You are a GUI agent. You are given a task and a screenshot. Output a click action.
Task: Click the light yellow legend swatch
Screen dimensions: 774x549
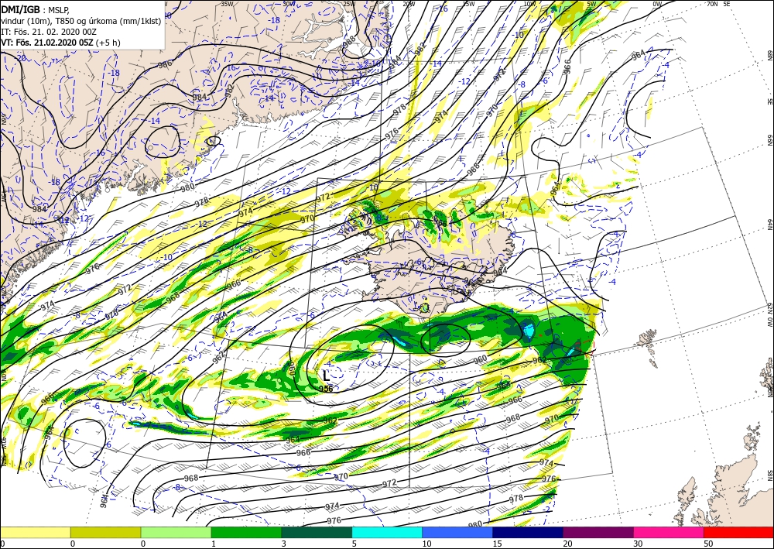35,532
